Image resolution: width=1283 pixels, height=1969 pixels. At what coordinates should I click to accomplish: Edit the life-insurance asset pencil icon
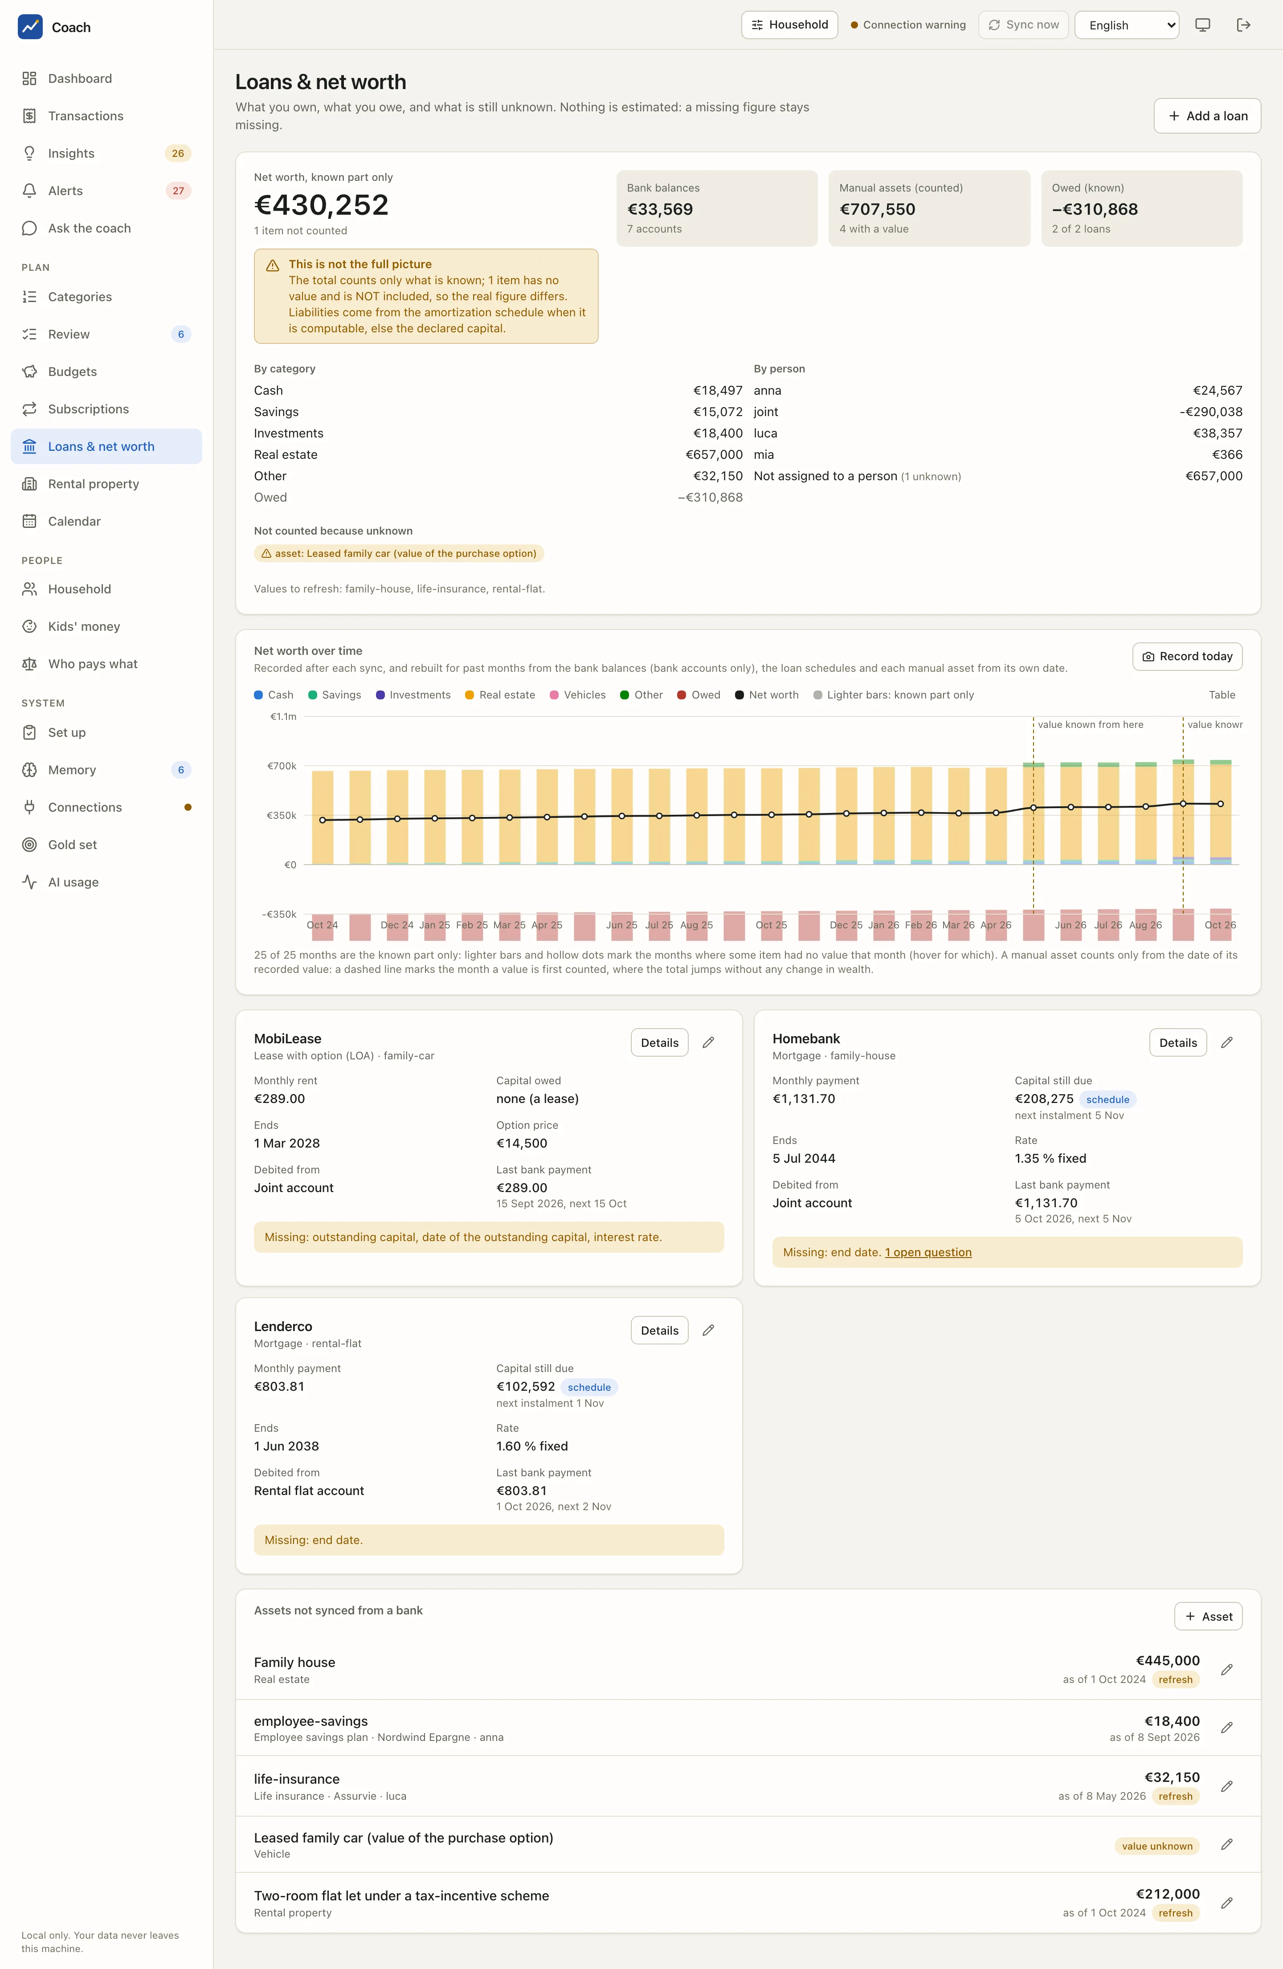pos(1227,1786)
